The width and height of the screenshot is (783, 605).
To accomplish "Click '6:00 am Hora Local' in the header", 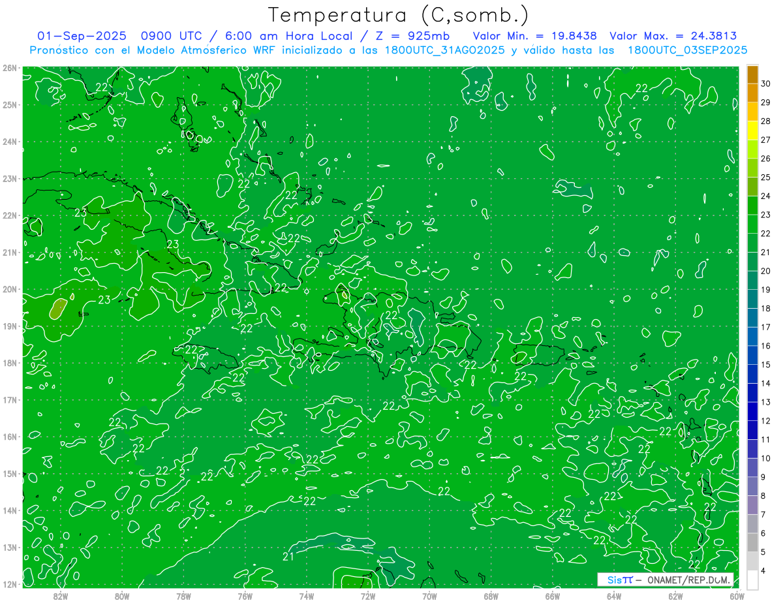I will 290,36.
